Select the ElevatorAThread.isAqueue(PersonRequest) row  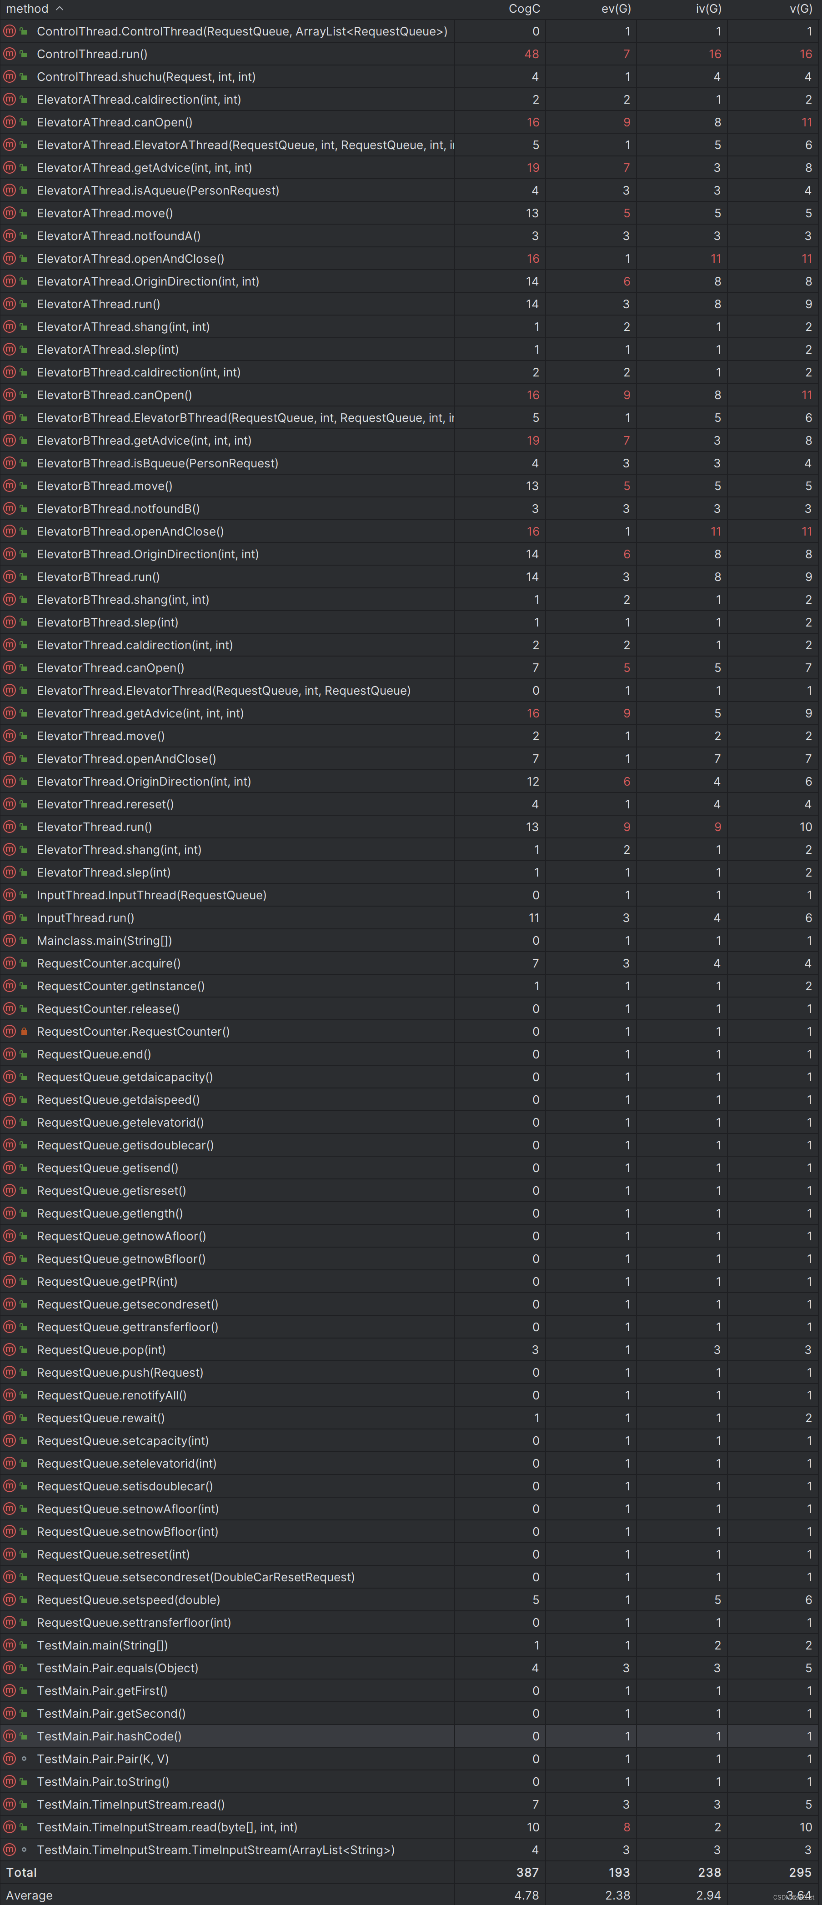pyautogui.click(x=411, y=190)
